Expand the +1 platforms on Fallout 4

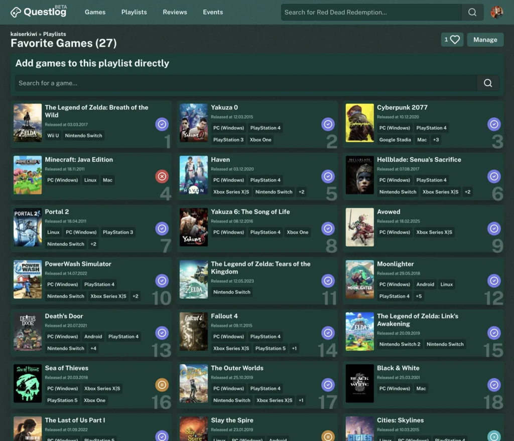pos(294,348)
